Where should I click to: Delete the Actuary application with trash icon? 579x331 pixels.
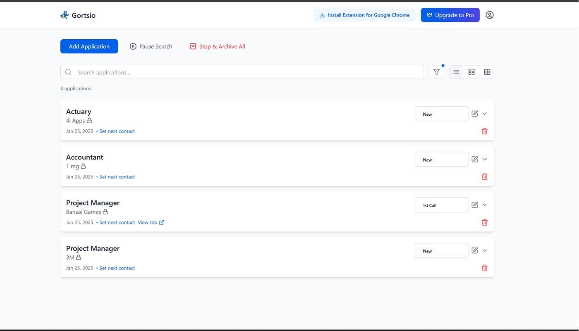pos(484,131)
